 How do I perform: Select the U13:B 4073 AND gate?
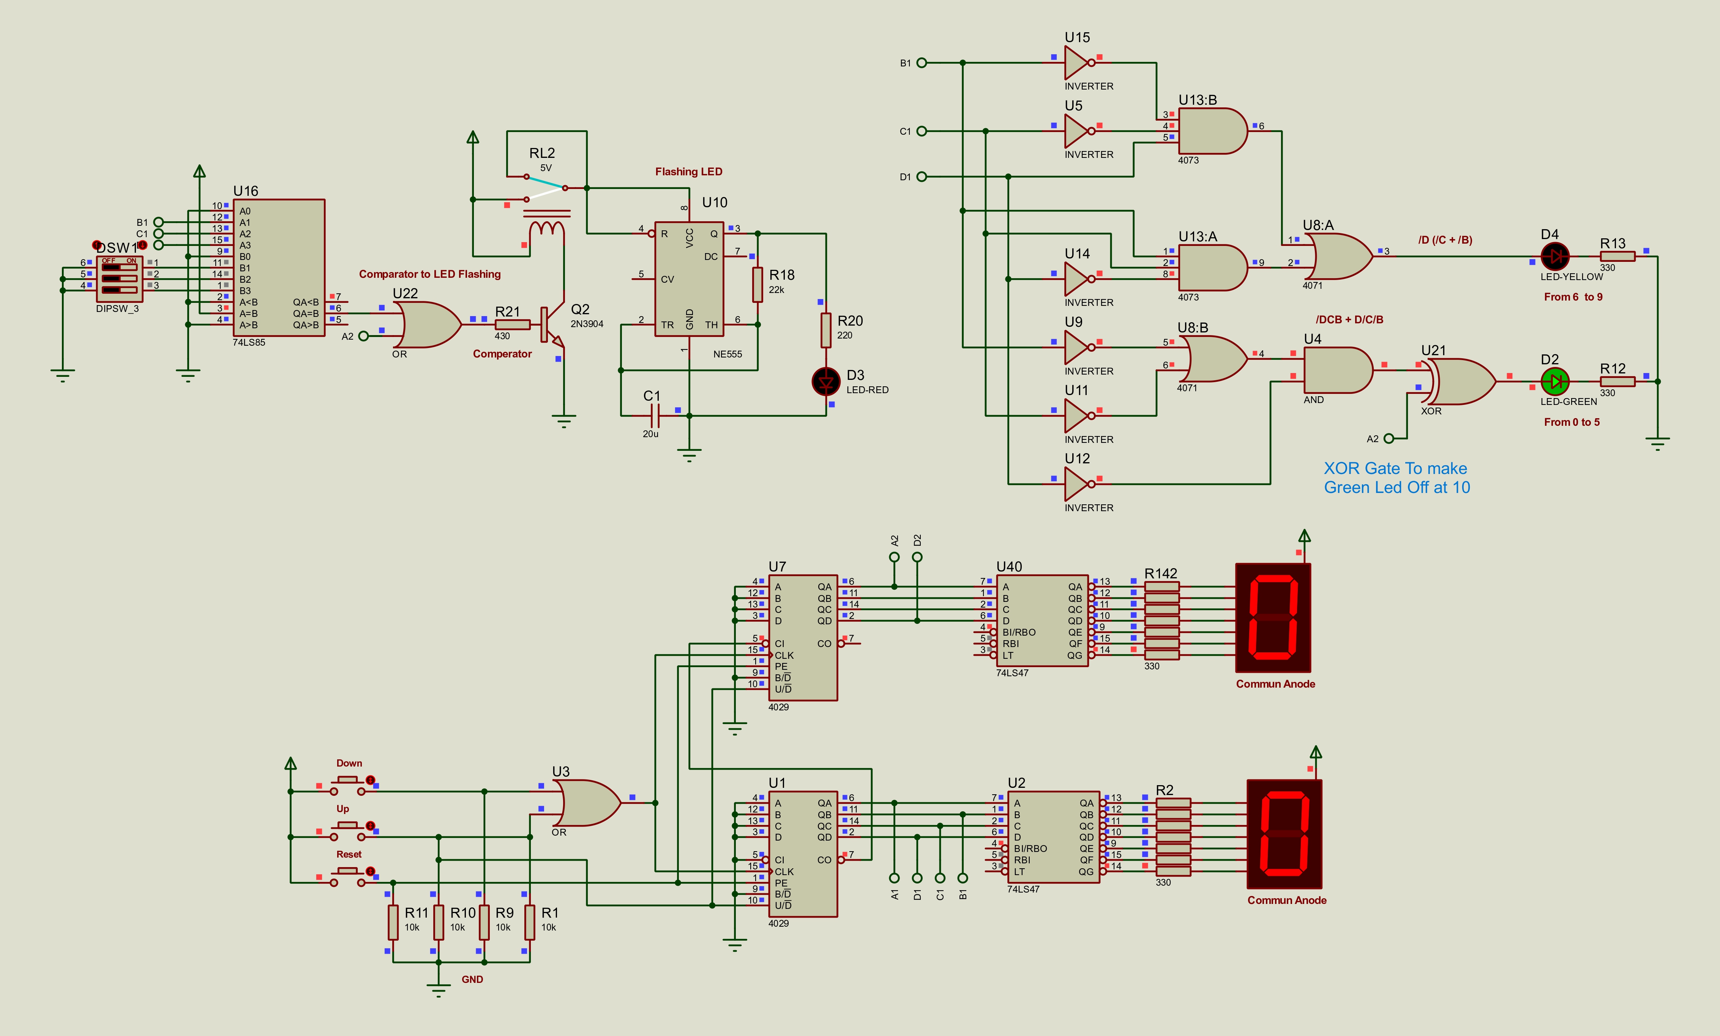pos(1212,131)
